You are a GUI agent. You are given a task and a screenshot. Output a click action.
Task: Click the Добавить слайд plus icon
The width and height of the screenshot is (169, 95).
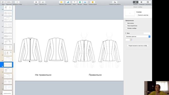[17, 2]
